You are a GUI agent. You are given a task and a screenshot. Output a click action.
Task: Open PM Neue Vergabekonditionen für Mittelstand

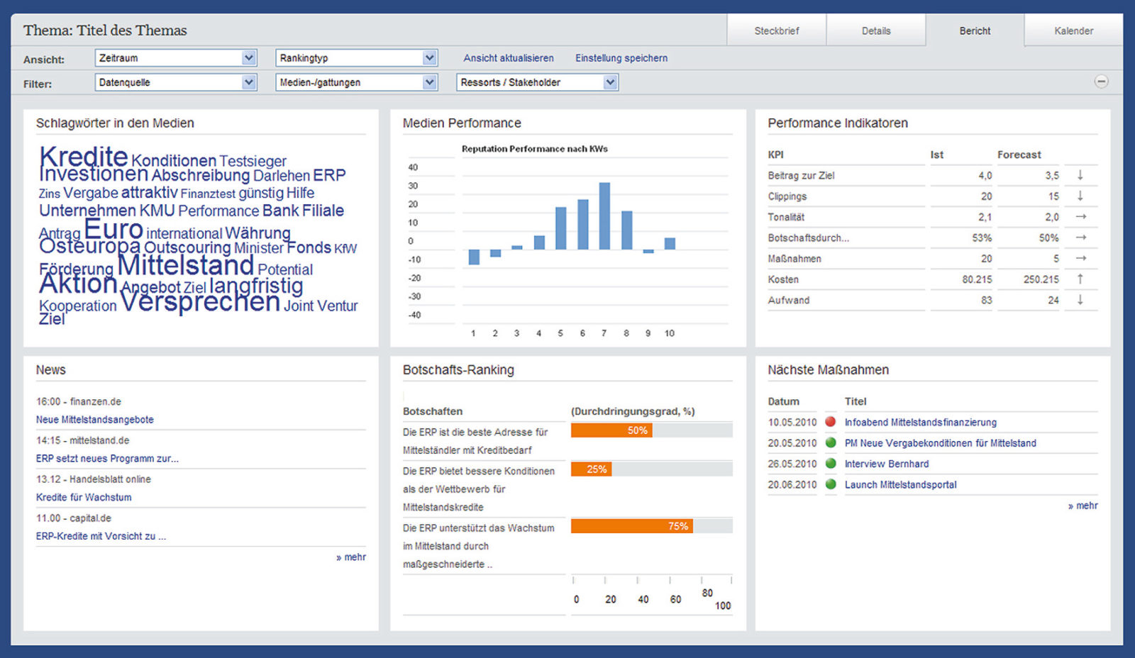(x=941, y=443)
